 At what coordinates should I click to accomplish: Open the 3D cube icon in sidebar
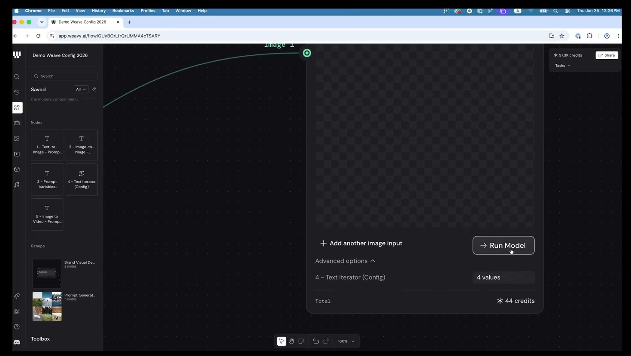(17, 169)
